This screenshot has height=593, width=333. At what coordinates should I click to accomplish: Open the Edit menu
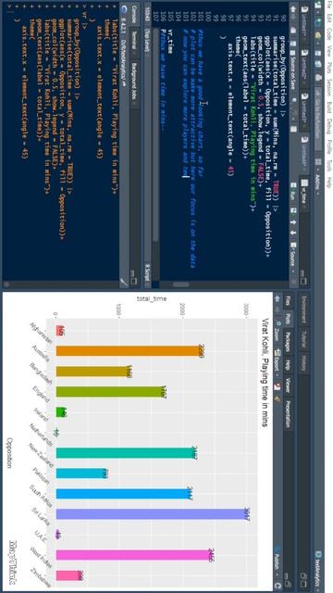tap(328, 17)
